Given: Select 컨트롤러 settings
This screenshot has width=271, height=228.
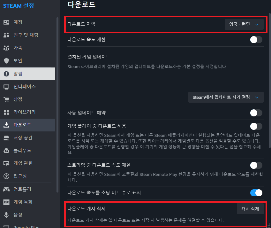Looking at the screenshot, I should 28,189.
